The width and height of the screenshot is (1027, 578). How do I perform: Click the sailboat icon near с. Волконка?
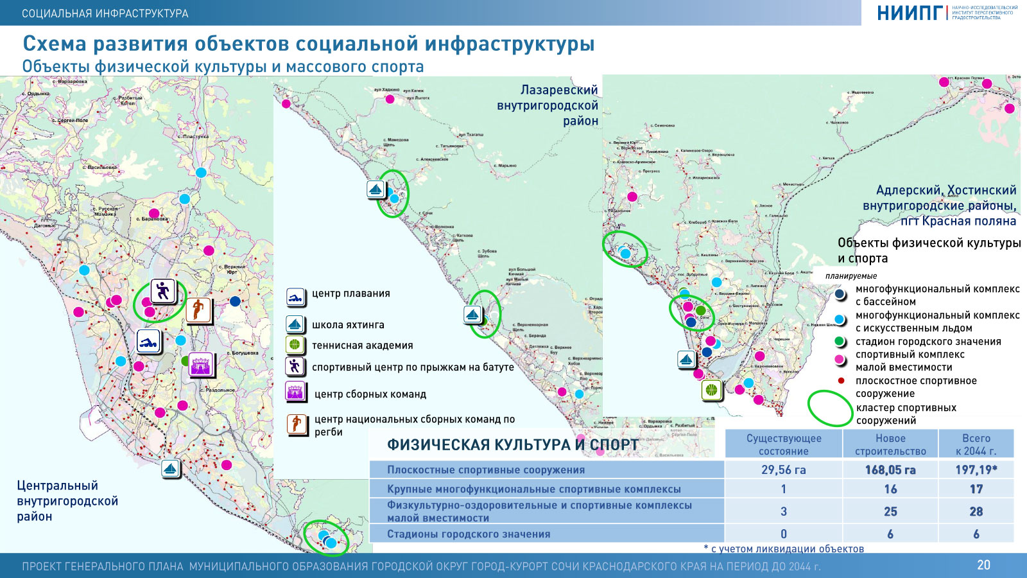pyautogui.click(x=376, y=190)
